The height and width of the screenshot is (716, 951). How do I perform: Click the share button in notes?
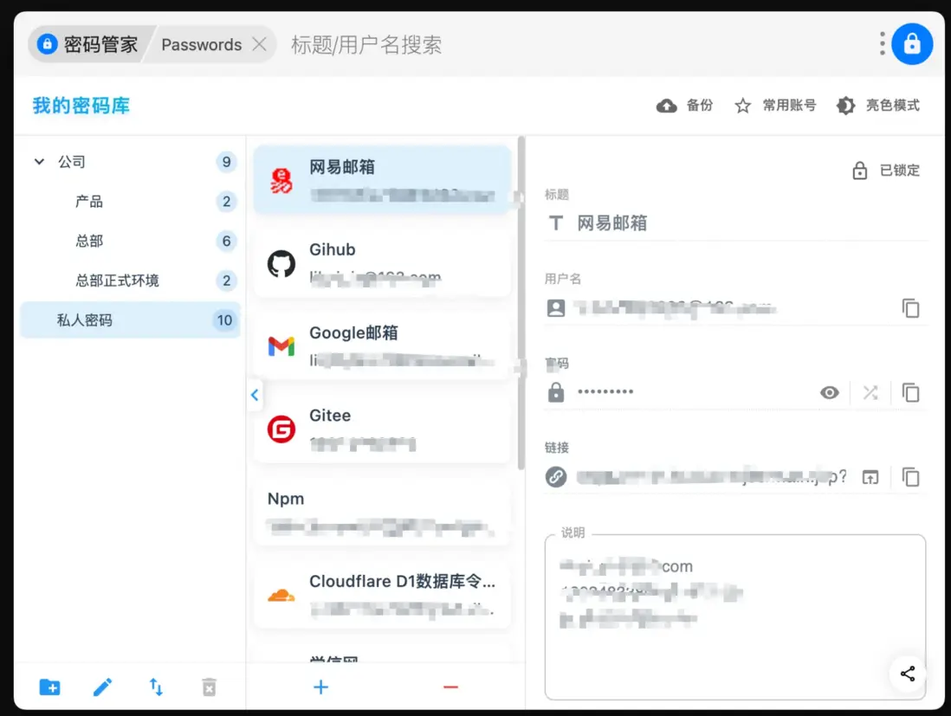(x=908, y=674)
